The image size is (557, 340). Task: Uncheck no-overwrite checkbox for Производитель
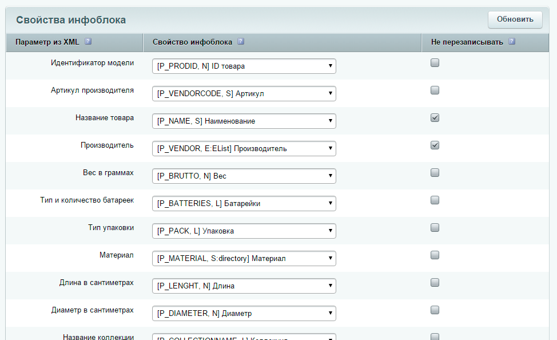435,145
